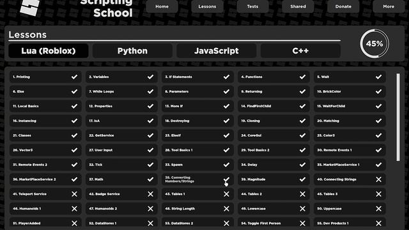Open lesson 22. GetService
This screenshot has height=230, width=409.
click(121, 135)
